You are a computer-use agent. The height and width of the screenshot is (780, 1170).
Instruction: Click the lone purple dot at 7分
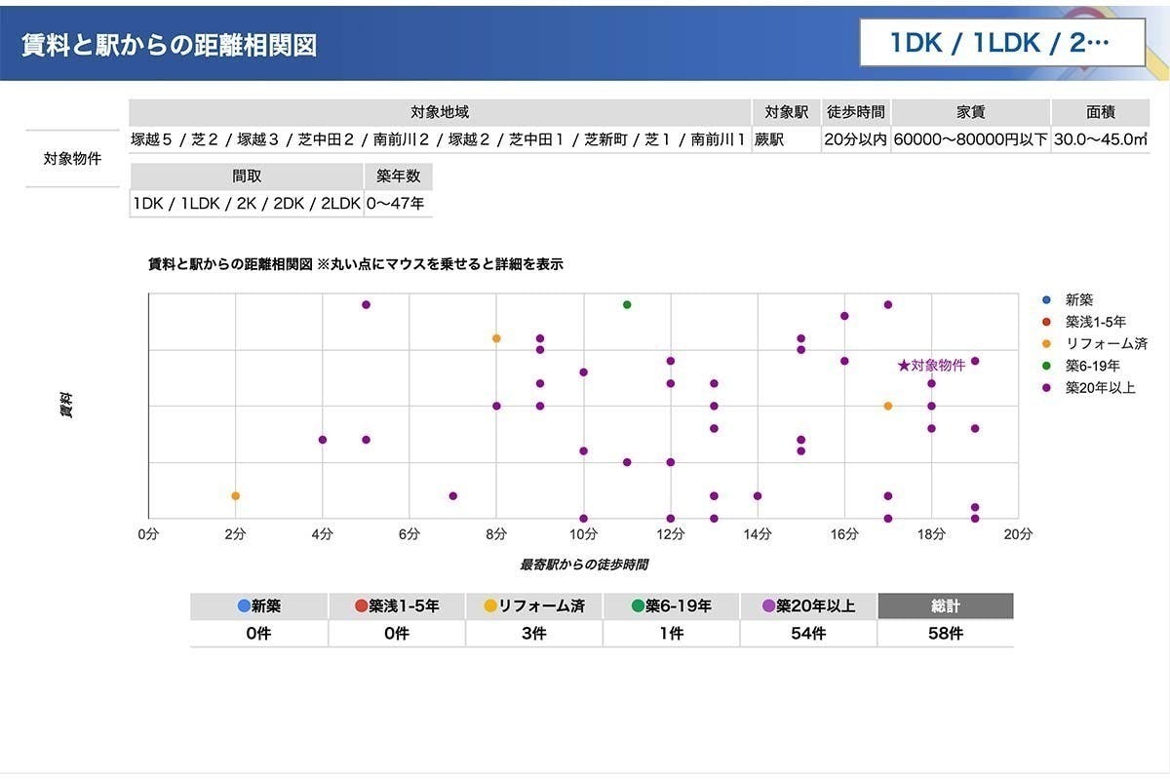[x=452, y=496]
